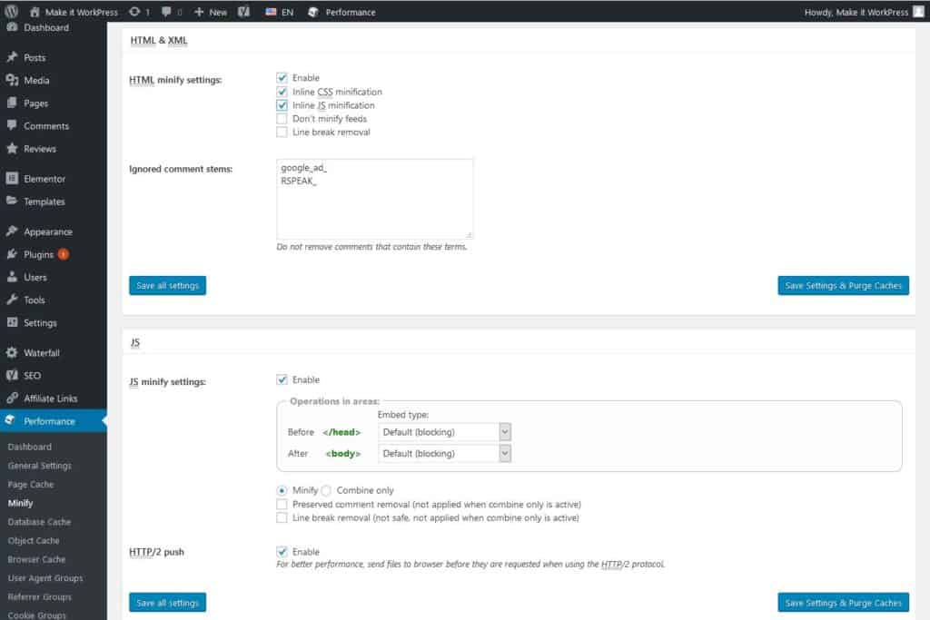Open Performance Dashboard submenu item

coord(30,447)
